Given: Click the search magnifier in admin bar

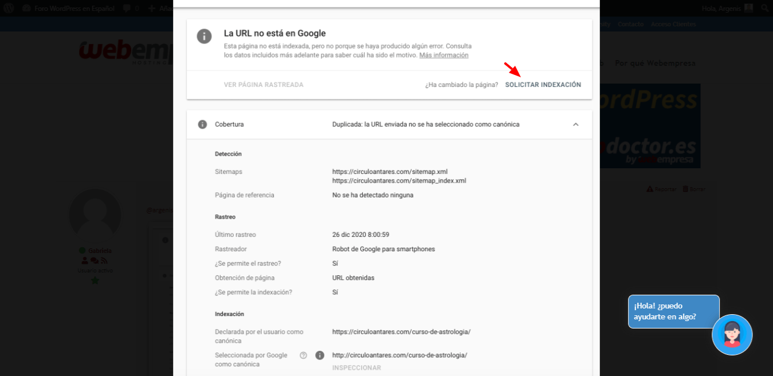Looking at the screenshot, I should pyautogui.click(x=765, y=8).
